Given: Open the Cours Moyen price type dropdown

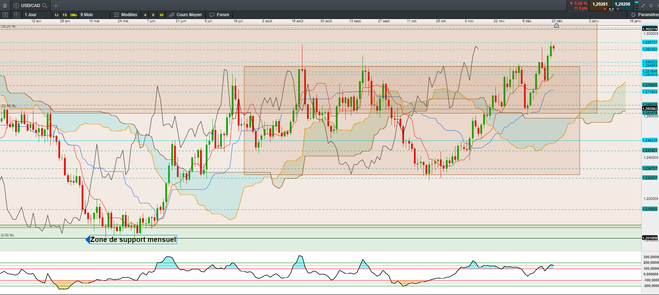Looking at the screenshot, I should (x=186, y=15).
